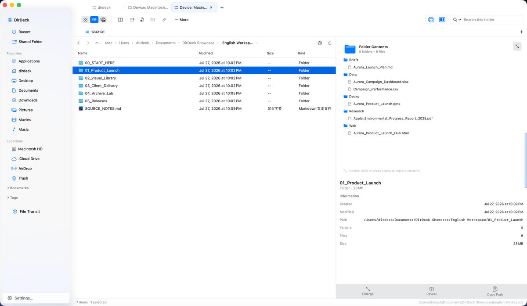Click the link icon in the toolbar

point(164,20)
